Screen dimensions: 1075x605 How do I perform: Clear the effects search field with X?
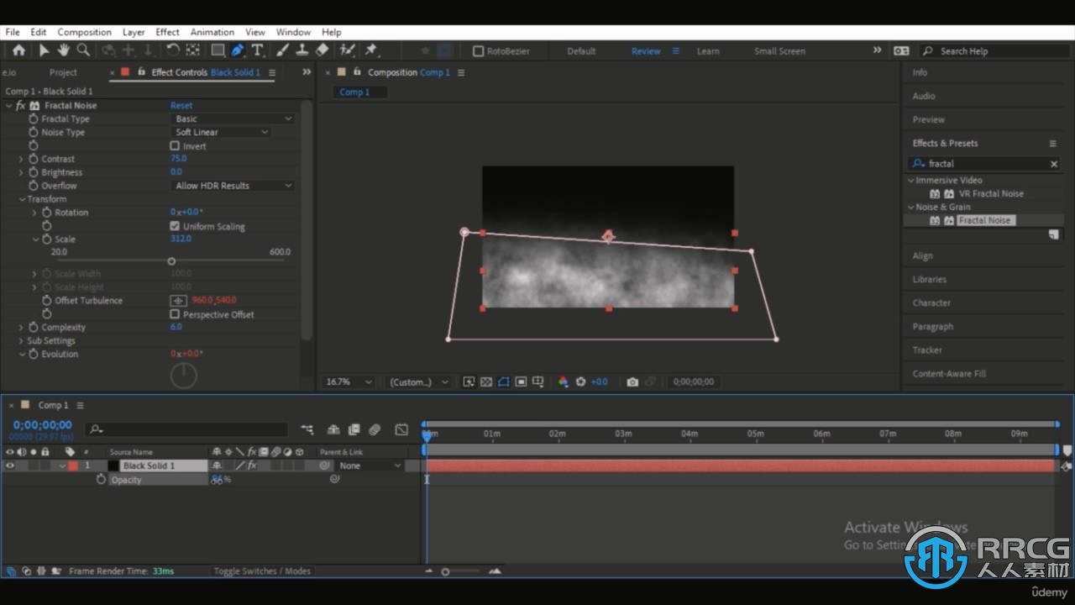tap(1054, 164)
